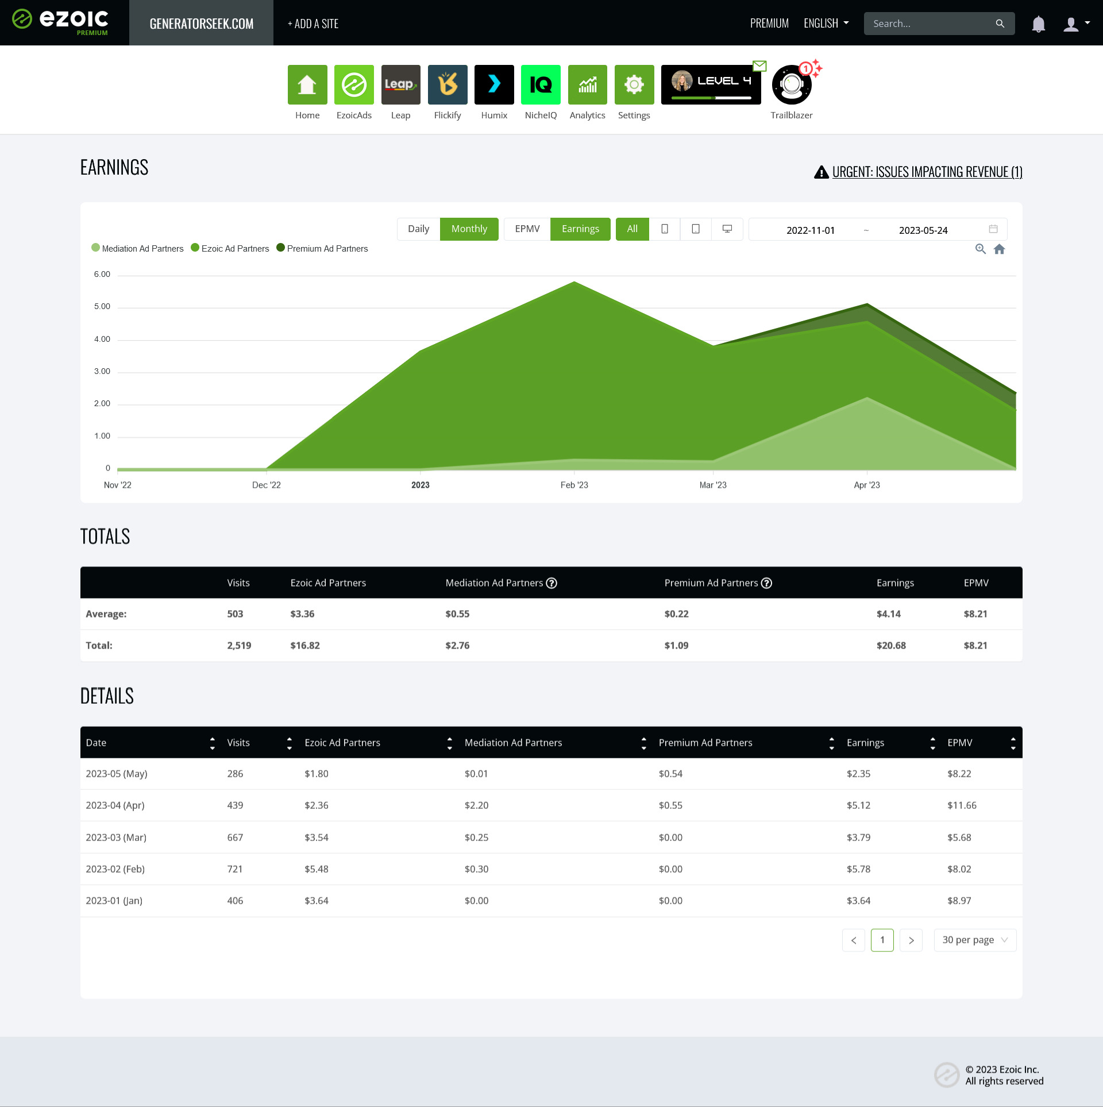The image size is (1103, 1107).
Task: Open the date range calendar icon
Action: click(x=993, y=229)
